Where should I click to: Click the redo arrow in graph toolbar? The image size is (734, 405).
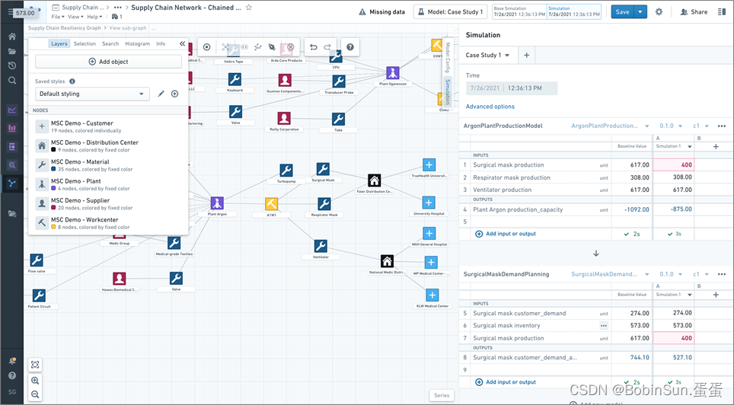tap(327, 47)
